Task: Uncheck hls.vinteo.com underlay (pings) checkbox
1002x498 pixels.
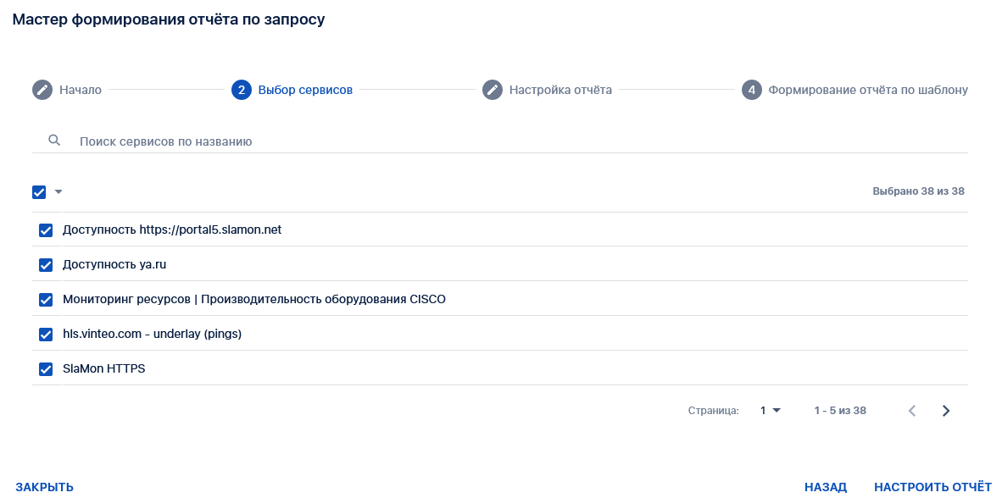Action: point(46,335)
